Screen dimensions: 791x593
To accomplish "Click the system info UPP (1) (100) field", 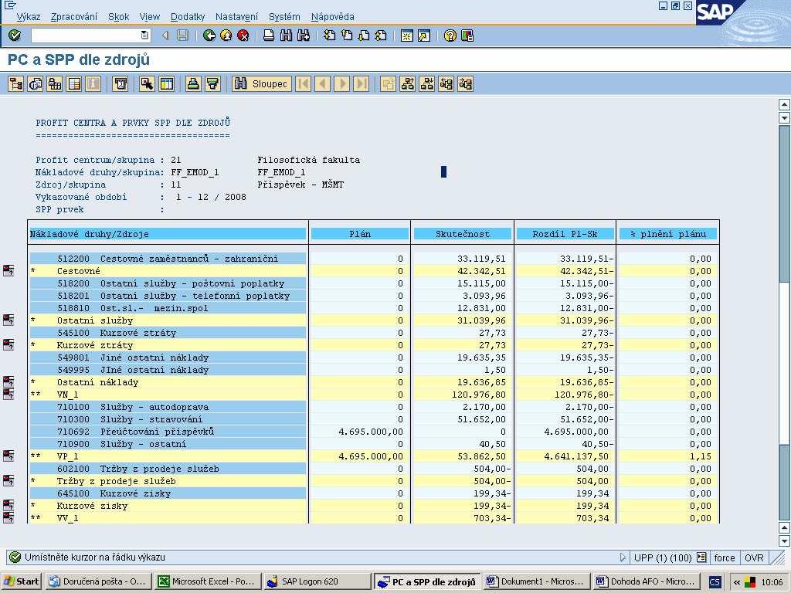I will (x=670, y=557).
